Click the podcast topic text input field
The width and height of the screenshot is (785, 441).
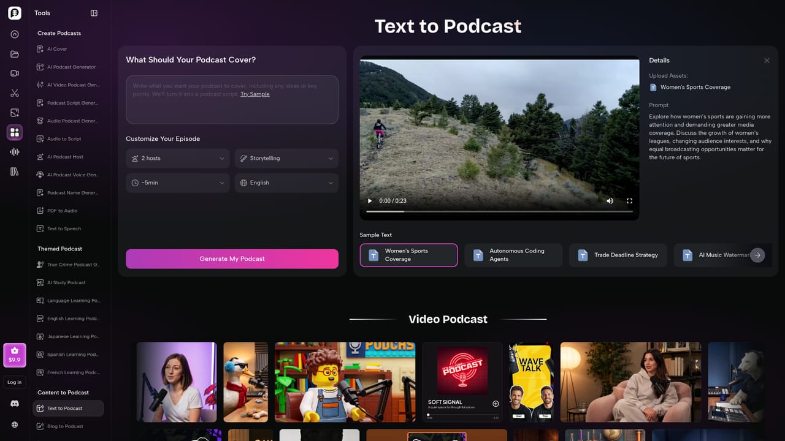[x=232, y=99]
